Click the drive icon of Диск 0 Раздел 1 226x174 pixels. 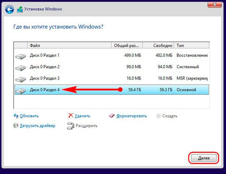21,56
